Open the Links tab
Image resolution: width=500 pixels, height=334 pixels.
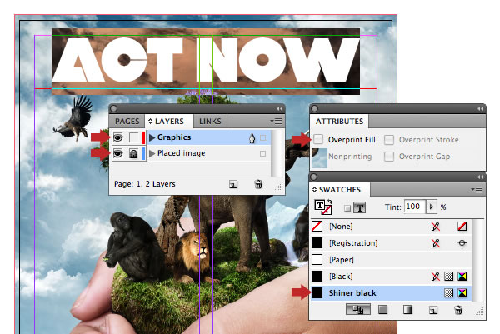[210, 122]
